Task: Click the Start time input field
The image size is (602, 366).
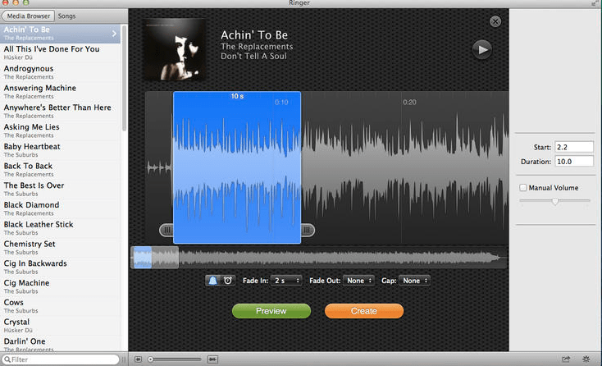Action: pos(574,147)
